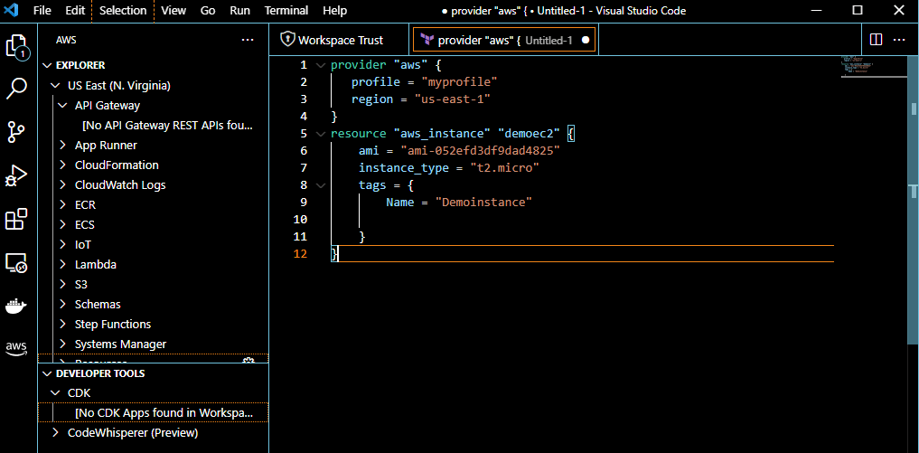Select the CloudFormation tree item
This screenshot has width=919, height=453.
pos(117,165)
